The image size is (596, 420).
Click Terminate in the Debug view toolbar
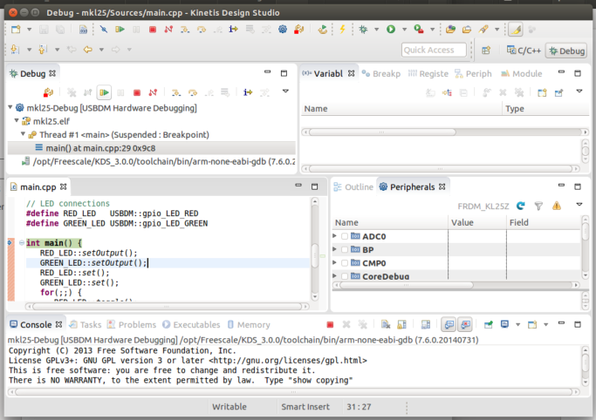137,92
